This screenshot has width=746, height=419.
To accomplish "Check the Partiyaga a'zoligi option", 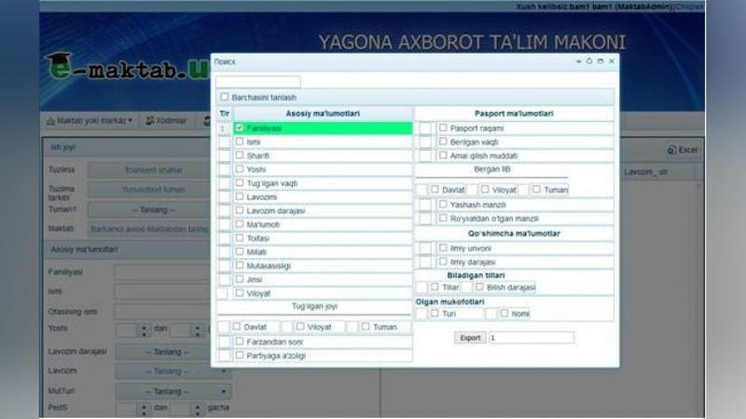I will tap(240, 355).
